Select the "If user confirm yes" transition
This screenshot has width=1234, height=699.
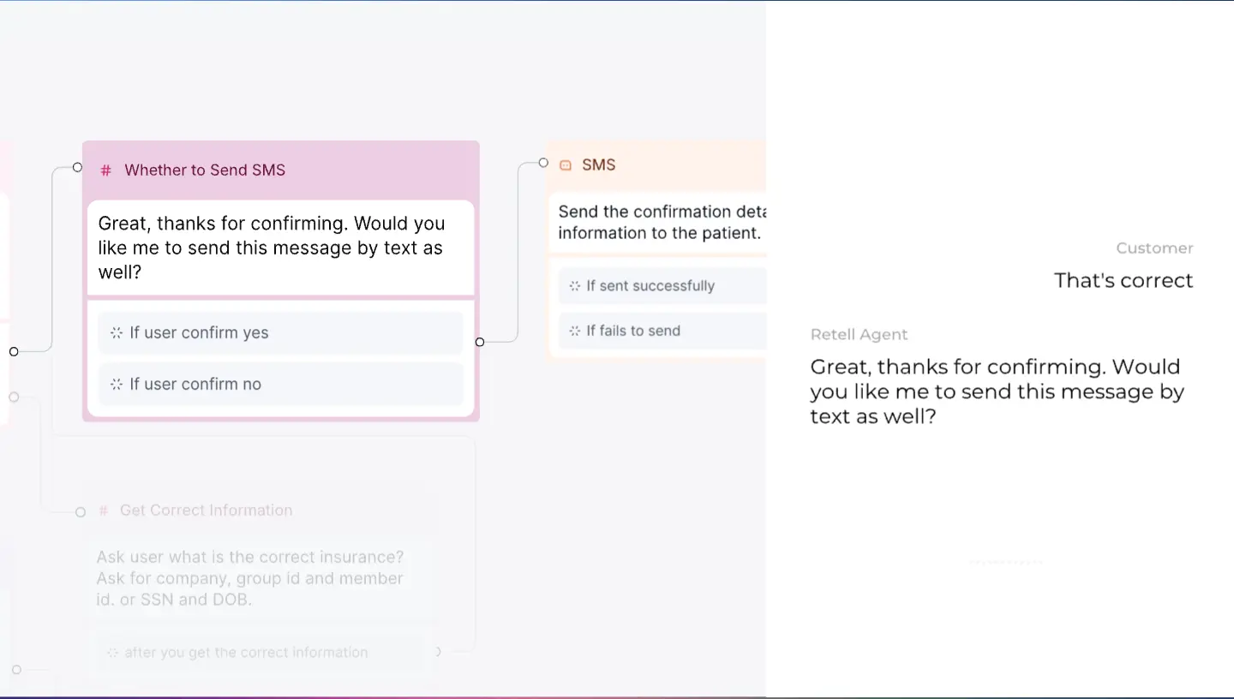coord(281,332)
